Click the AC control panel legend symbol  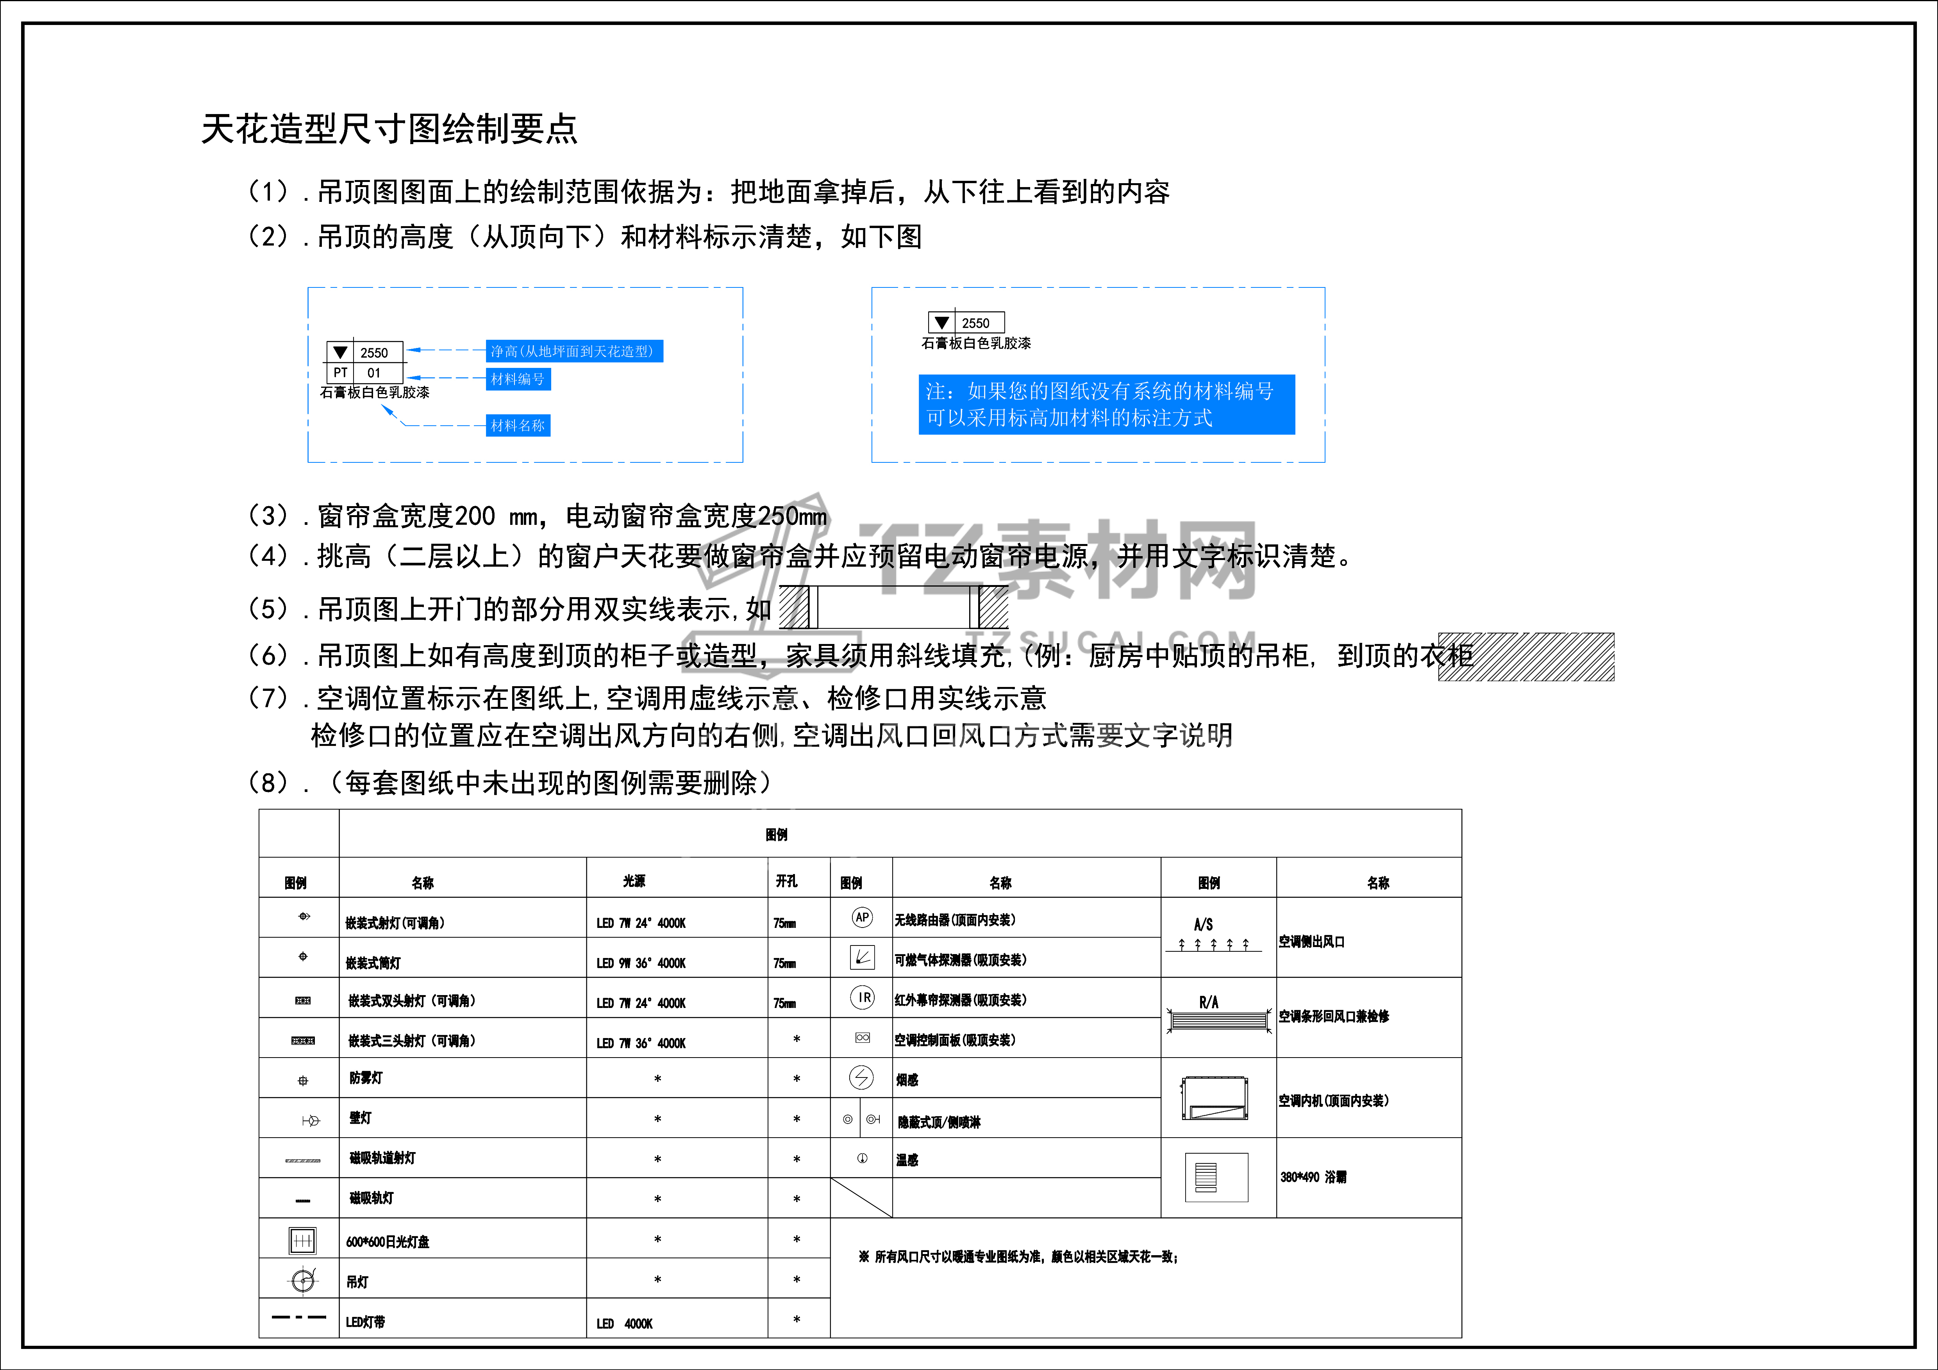click(862, 1038)
